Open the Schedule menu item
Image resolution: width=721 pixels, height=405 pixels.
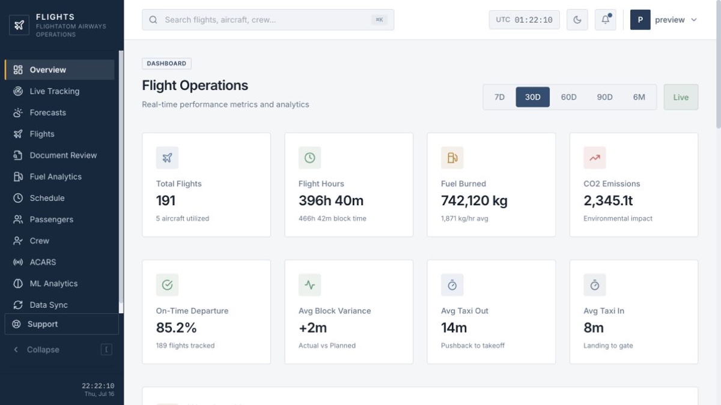click(x=59, y=198)
